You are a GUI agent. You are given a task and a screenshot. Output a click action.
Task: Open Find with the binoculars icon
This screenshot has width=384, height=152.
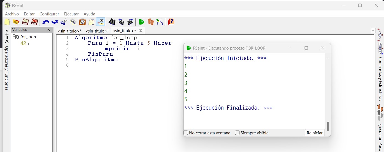(x=112, y=22)
